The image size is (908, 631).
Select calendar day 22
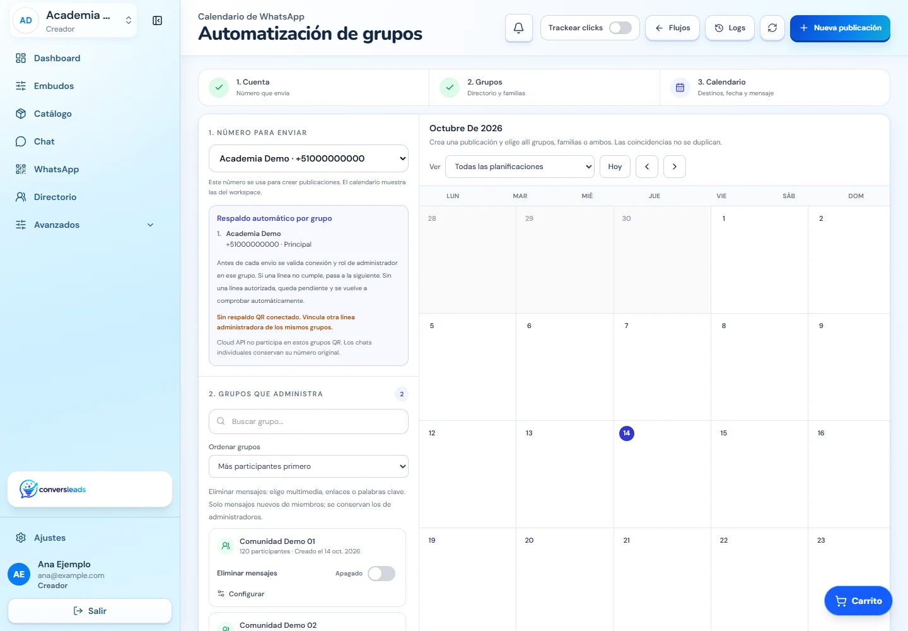coord(724,540)
